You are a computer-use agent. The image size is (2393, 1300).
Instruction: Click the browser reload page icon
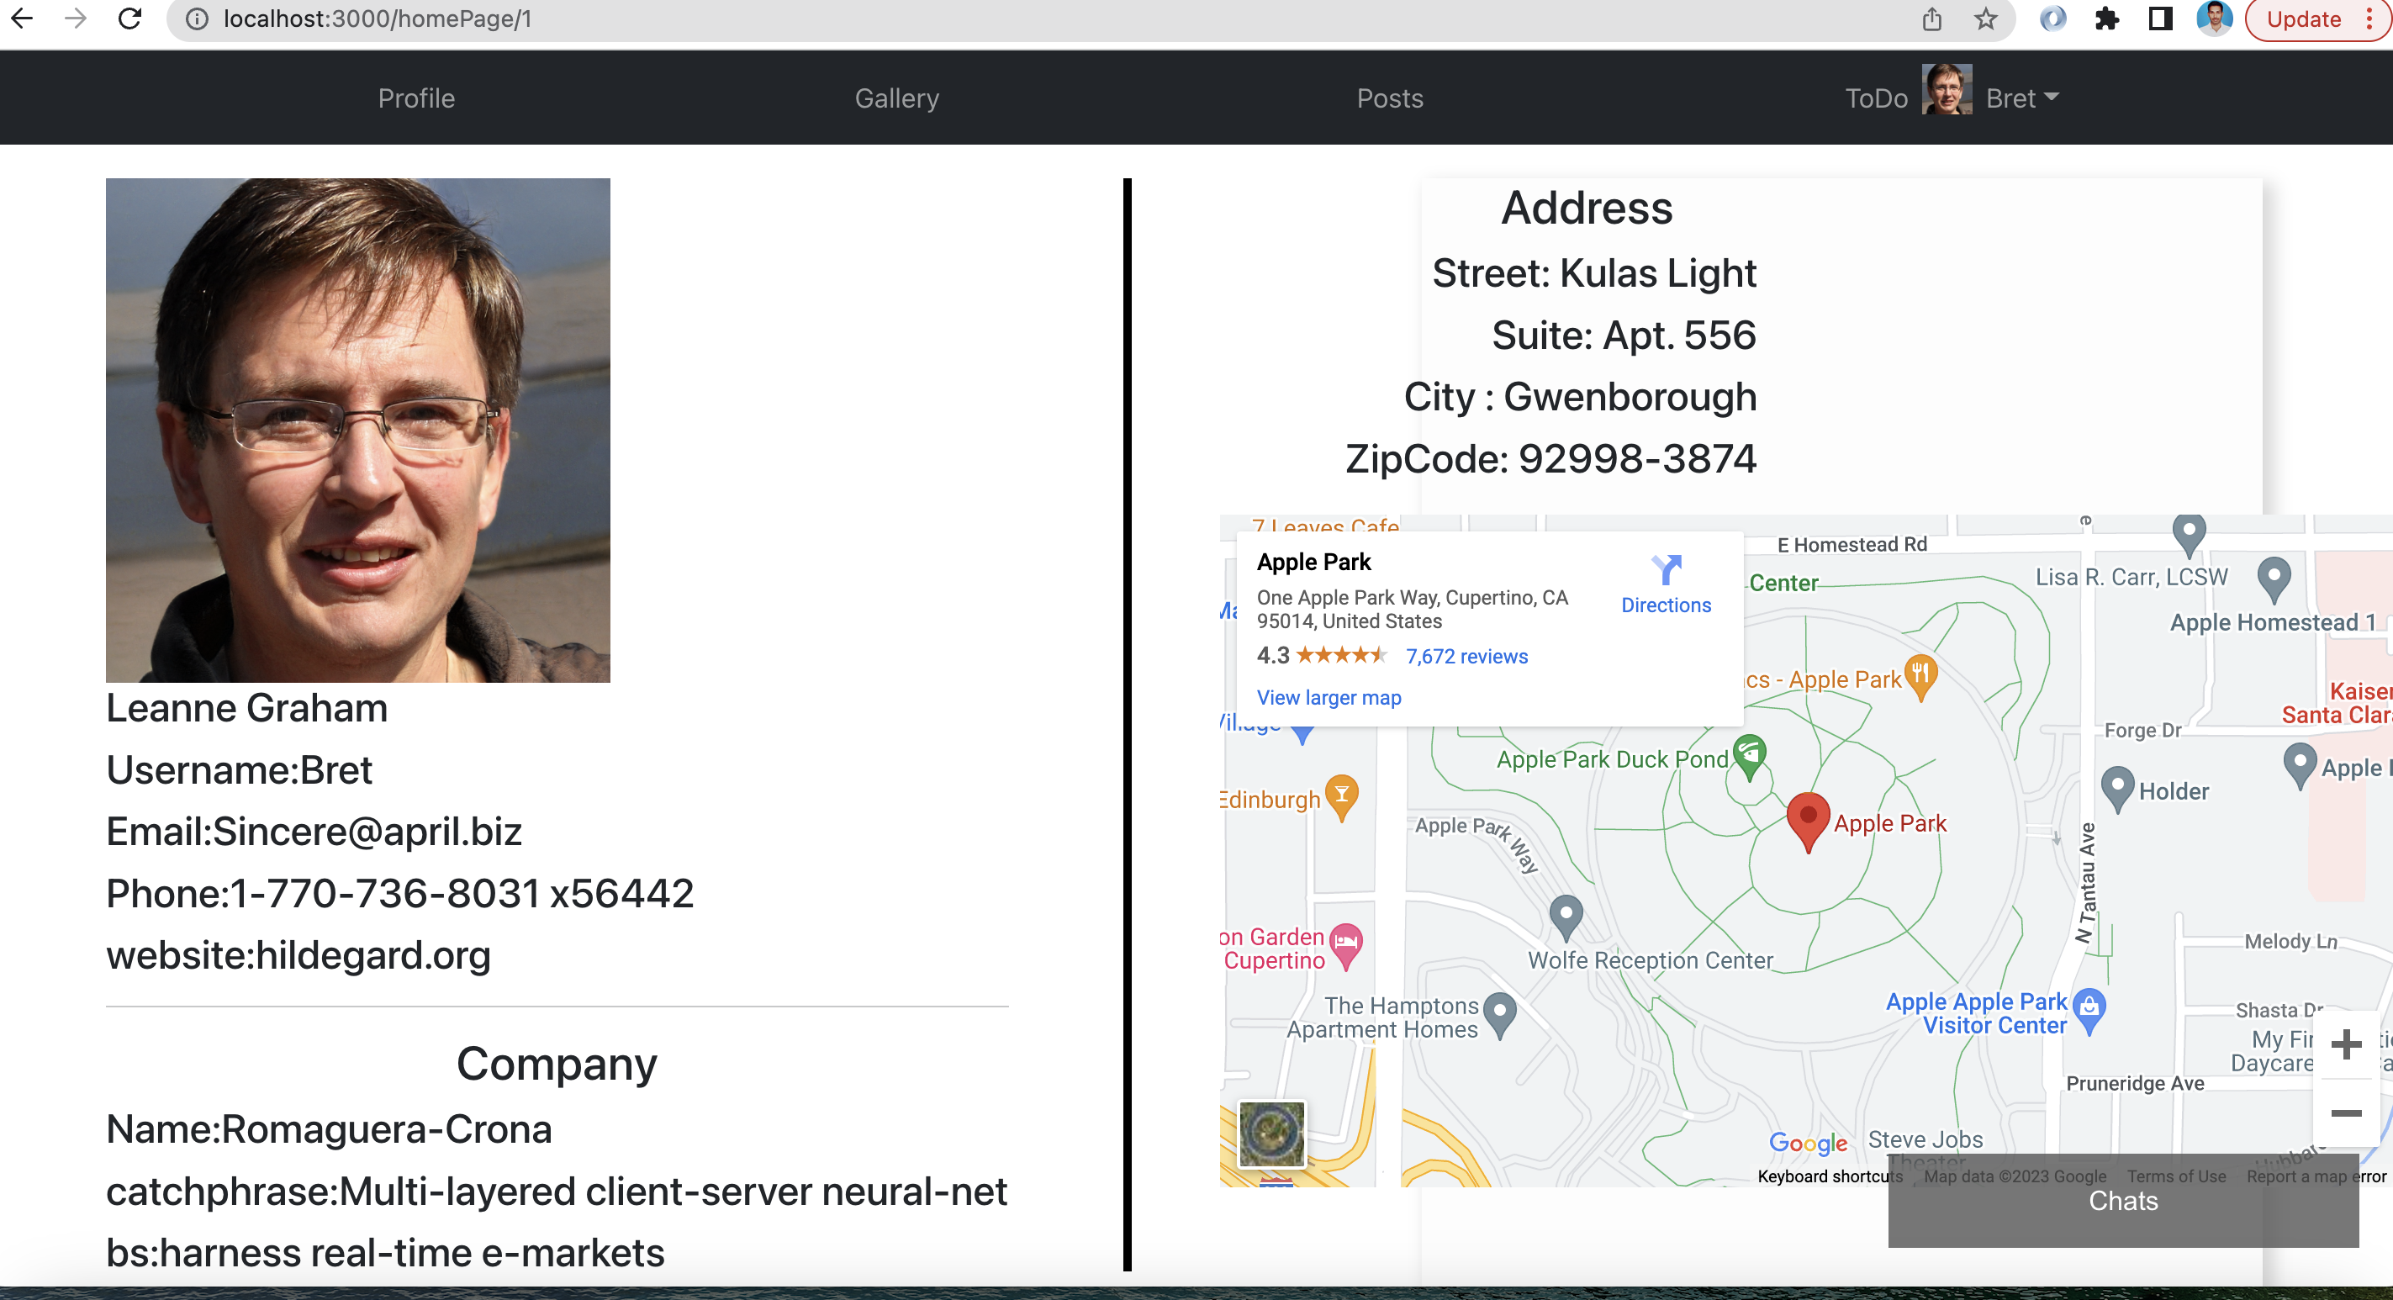click(130, 18)
